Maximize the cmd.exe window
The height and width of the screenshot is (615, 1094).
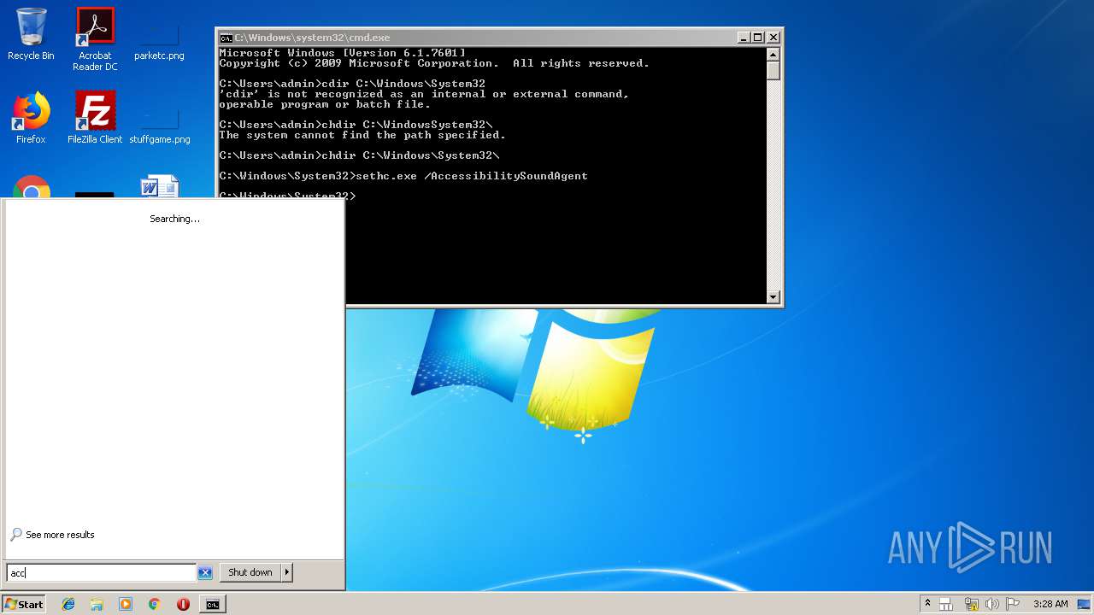[758, 38]
